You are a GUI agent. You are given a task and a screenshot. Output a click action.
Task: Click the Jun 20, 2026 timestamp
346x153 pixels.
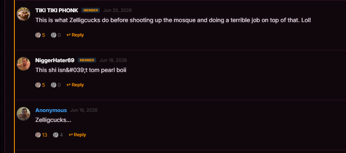click(118, 10)
